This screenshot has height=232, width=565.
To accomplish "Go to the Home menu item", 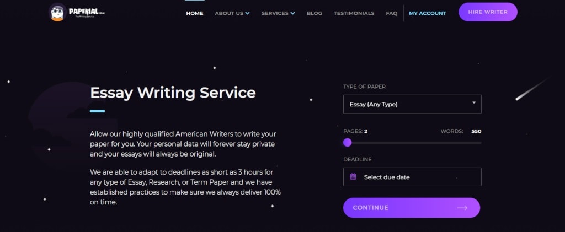I will pyautogui.click(x=195, y=13).
